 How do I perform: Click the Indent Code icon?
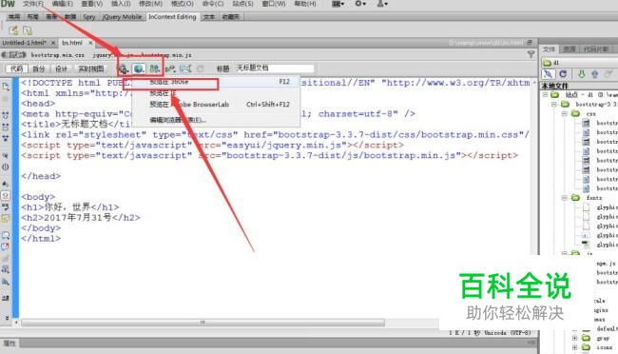pyautogui.click(x=6, y=298)
